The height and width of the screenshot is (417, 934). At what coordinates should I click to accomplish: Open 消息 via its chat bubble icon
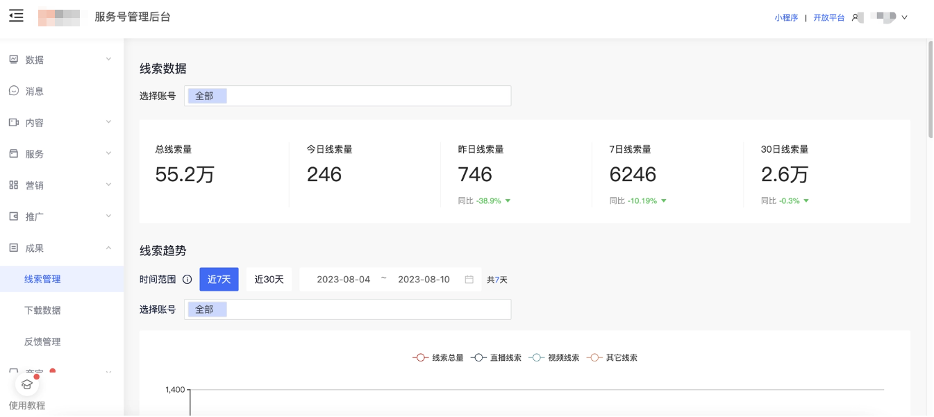(x=15, y=91)
